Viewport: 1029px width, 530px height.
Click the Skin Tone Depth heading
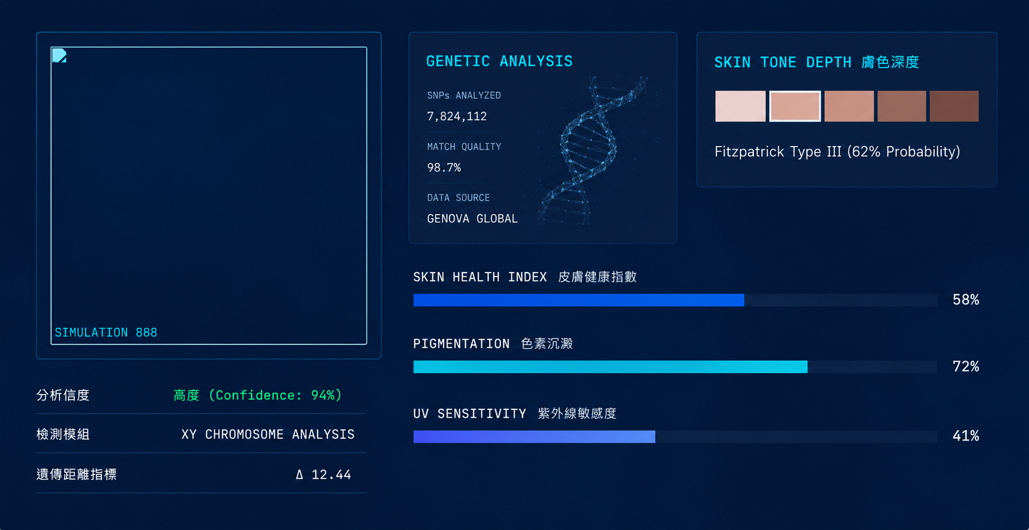816,62
